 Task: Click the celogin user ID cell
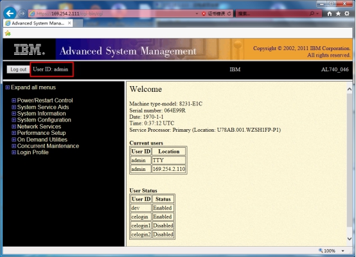pyautogui.click(x=141, y=217)
